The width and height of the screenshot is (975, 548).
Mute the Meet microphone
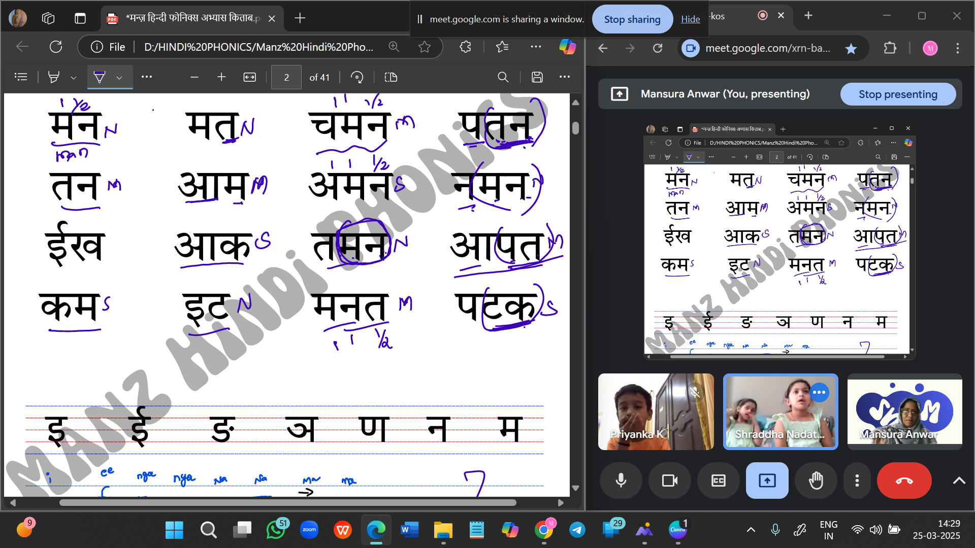[621, 480]
